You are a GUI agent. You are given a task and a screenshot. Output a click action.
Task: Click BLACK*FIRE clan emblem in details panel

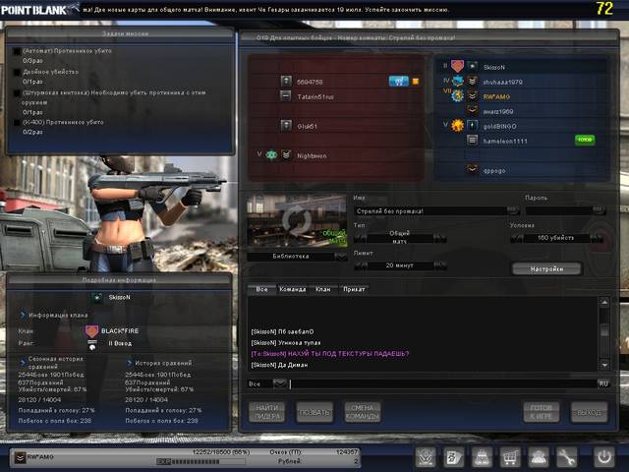pos(91,331)
